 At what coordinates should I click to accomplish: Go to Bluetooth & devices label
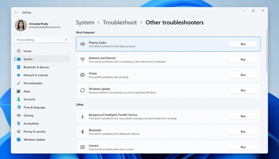tap(36, 67)
